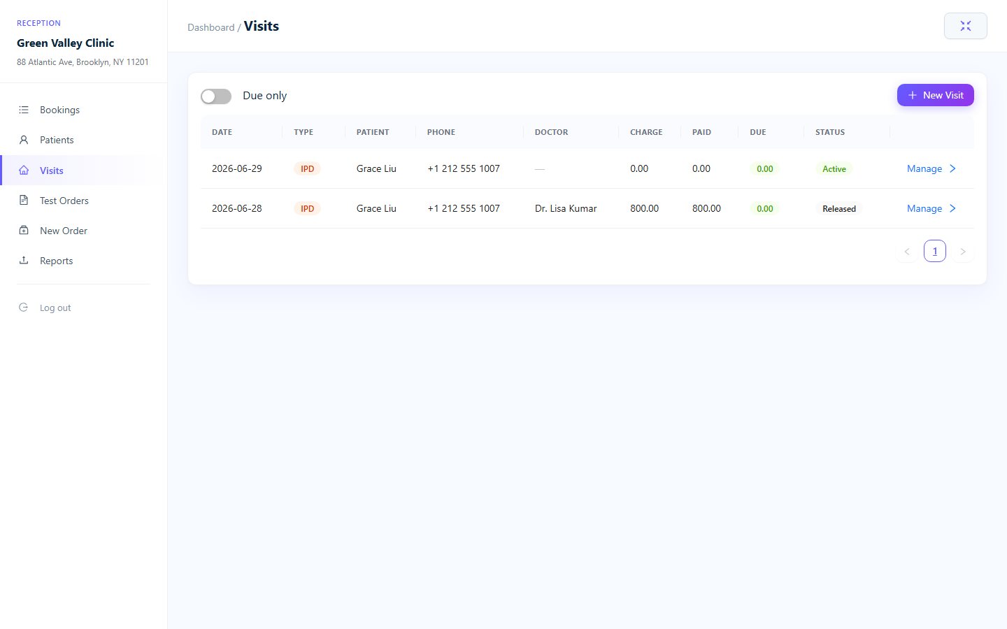Image resolution: width=1007 pixels, height=629 pixels.
Task: Click date 2026-06-28
Action: (x=237, y=208)
